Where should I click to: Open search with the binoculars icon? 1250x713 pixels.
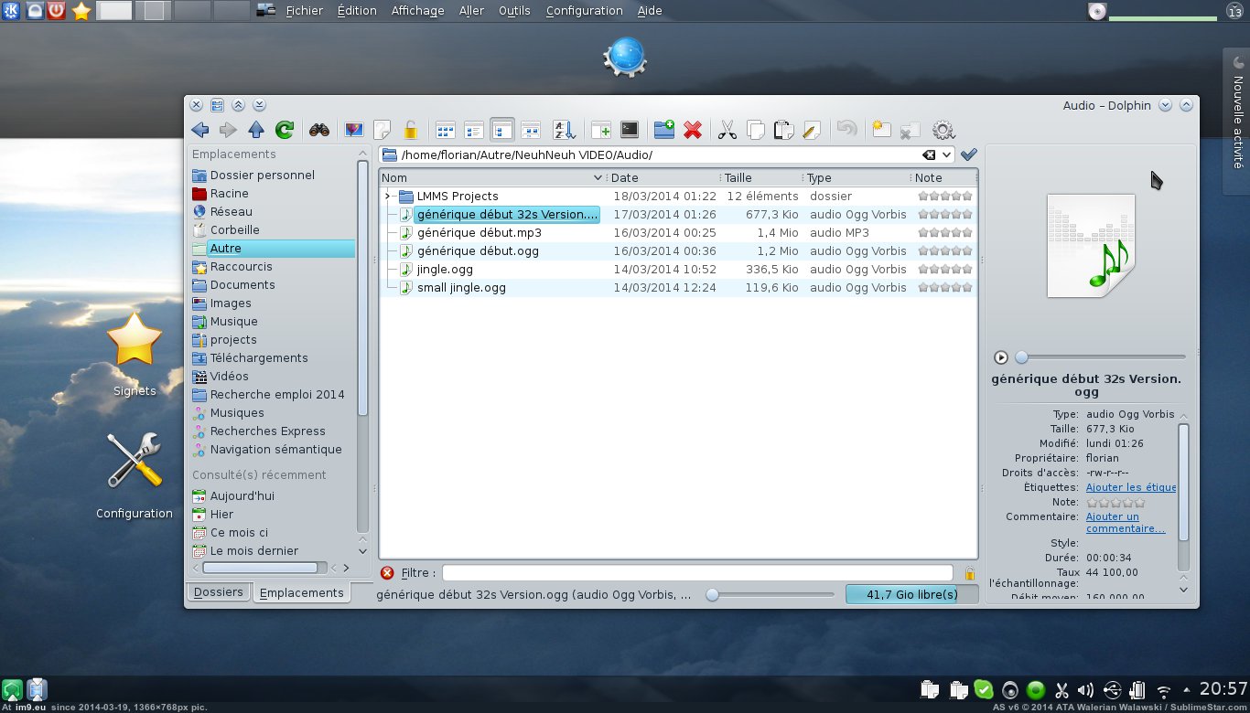click(318, 130)
